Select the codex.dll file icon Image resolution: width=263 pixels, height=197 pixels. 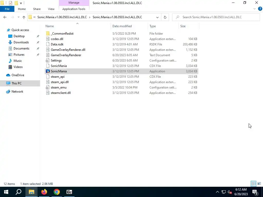click(48, 39)
